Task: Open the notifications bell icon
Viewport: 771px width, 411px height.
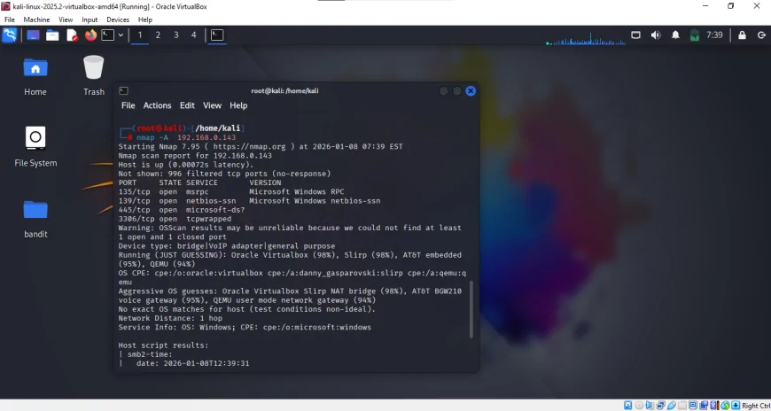Action: (x=675, y=35)
